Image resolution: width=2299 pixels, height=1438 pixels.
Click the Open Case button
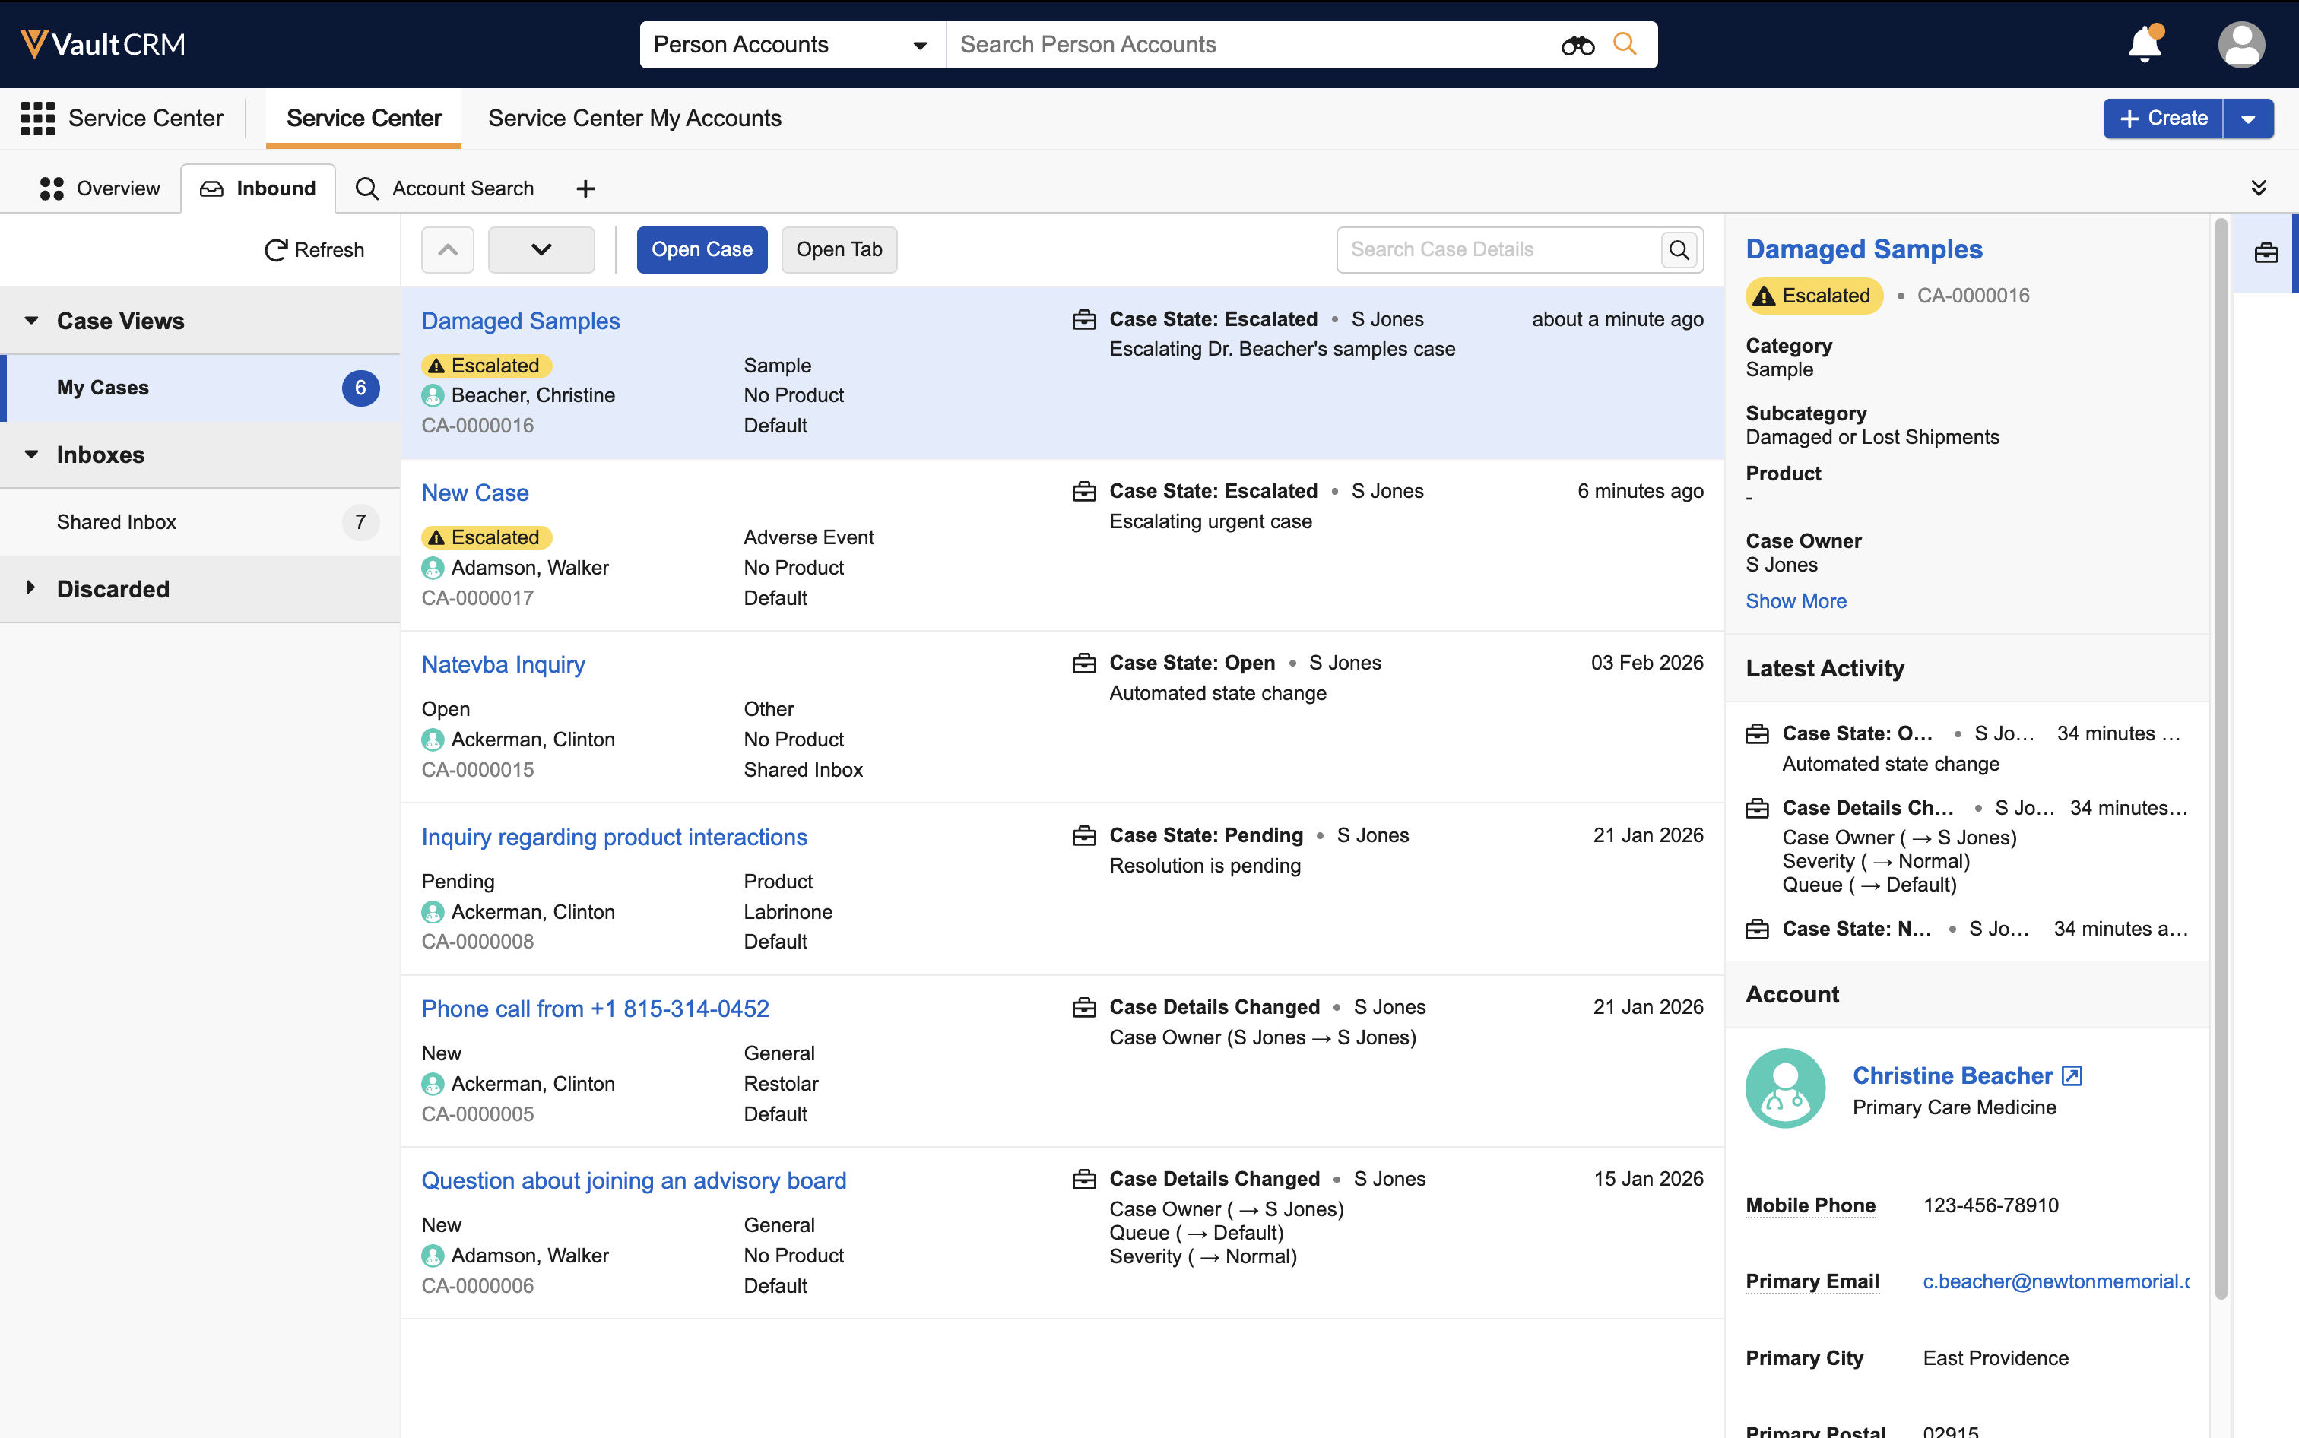701,250
